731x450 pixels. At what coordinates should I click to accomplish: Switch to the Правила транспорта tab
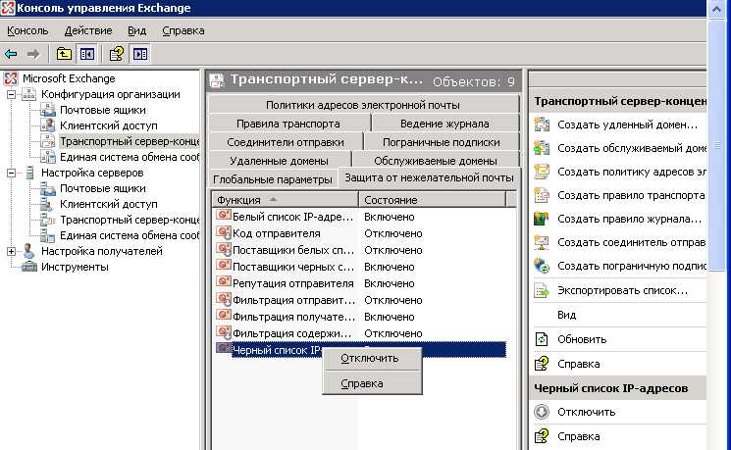(288, 124)
